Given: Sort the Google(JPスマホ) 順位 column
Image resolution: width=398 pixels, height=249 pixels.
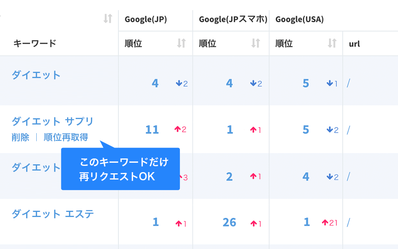Looking at the screenshot, I should point(256,43).
